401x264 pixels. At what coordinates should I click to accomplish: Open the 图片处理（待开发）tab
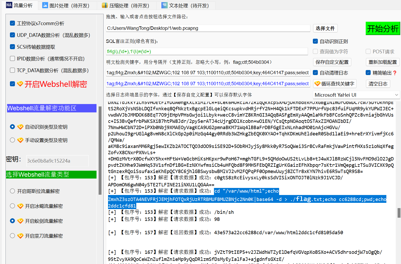pyautogui.click(x=67, y=5)
